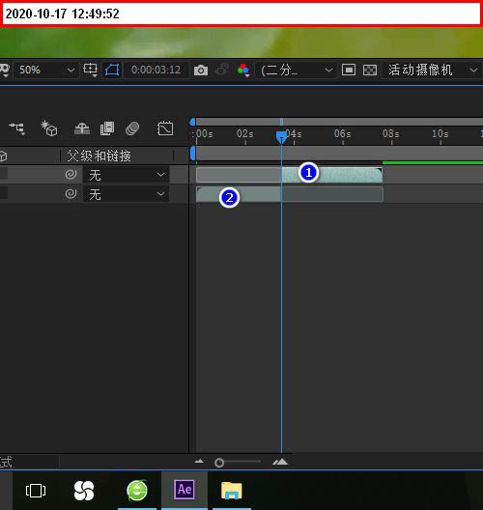Open the 50% magnification dropdown
The width and height of the screenshot is (483, 510).
tap(45, 70)
